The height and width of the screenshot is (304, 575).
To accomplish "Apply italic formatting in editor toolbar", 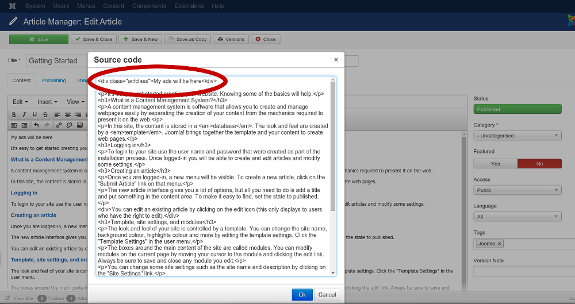I will point(25,115).
